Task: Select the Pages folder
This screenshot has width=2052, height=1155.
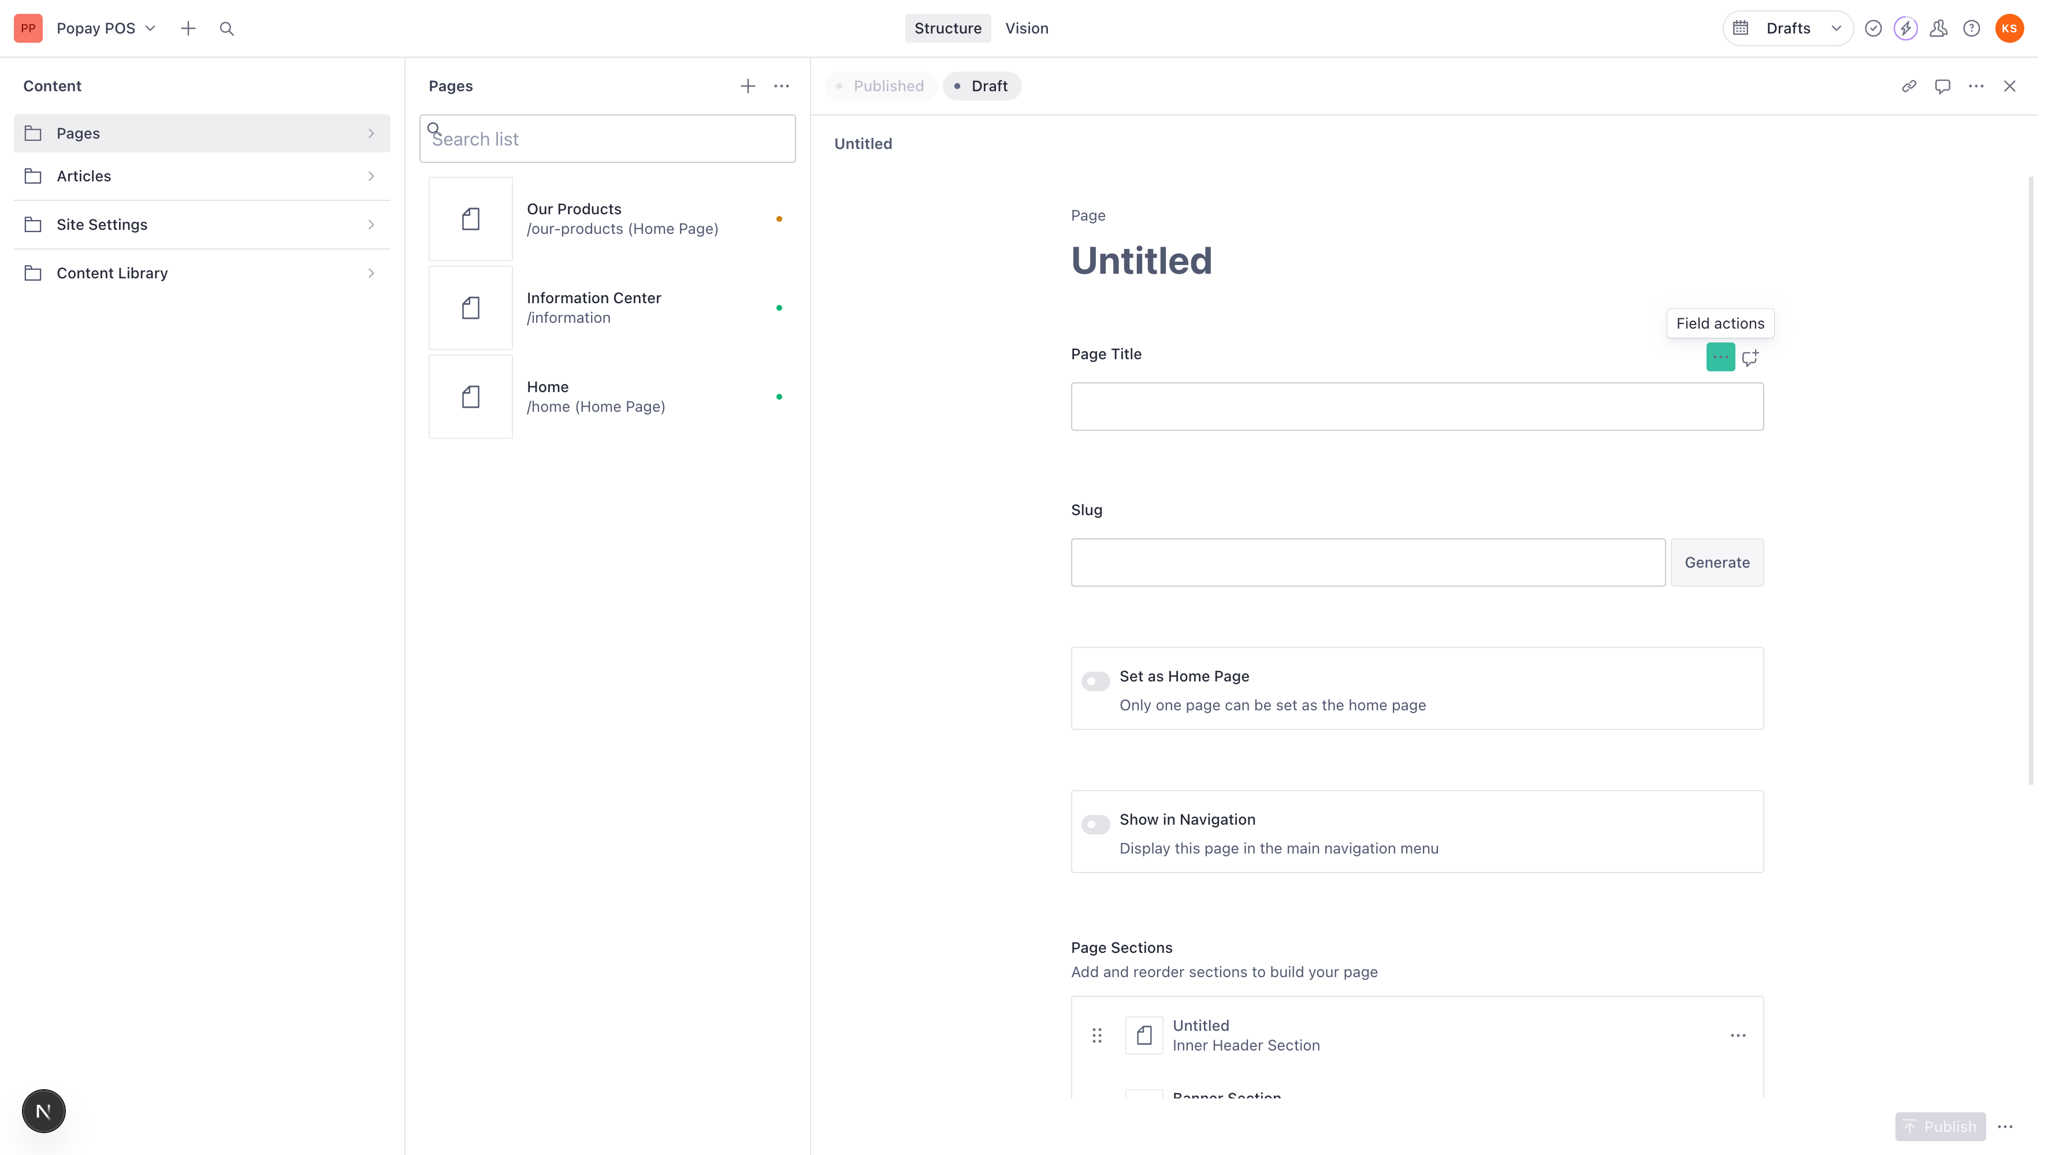Action: coord(202,133)
